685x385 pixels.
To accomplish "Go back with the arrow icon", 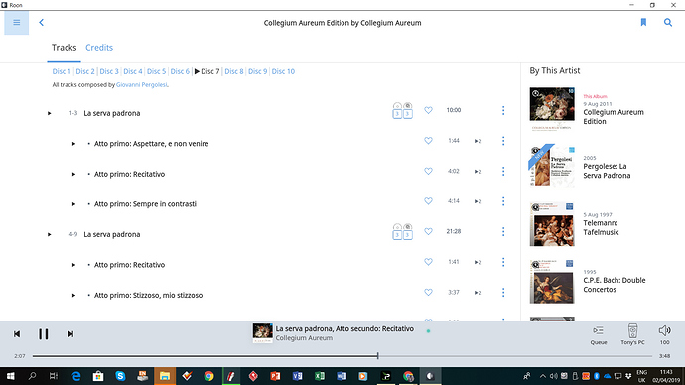I will 41,22.
